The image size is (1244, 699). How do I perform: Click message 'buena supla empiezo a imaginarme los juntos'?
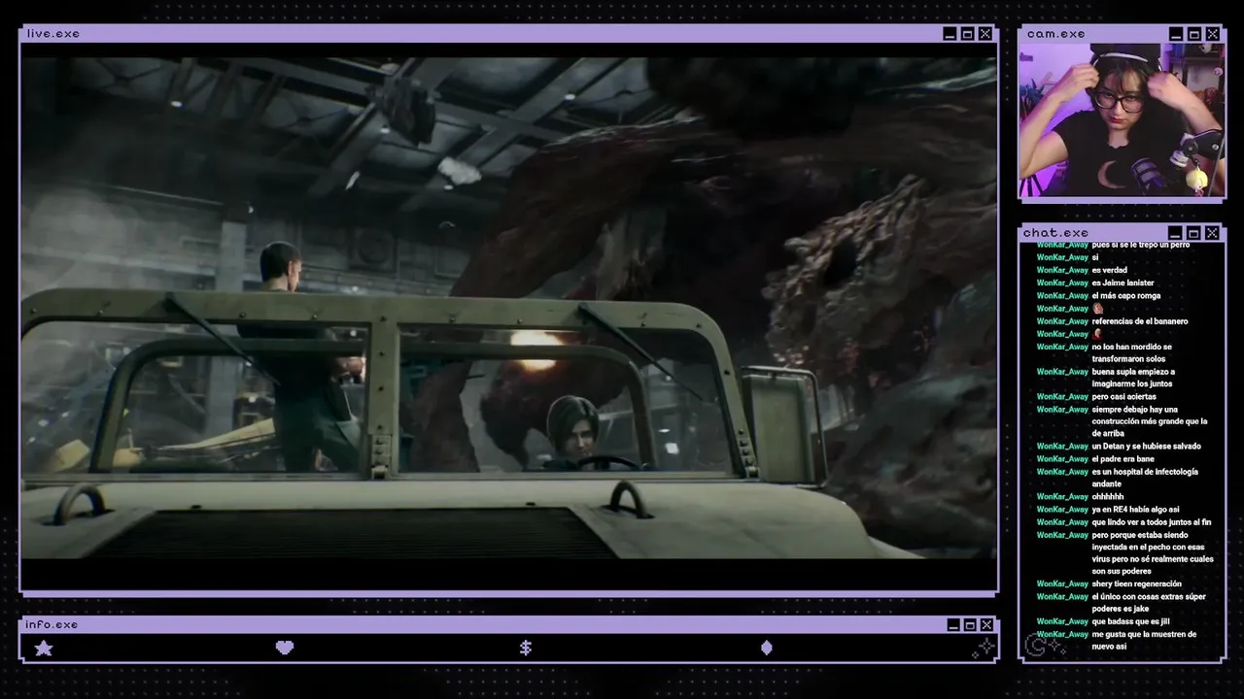pos(1133,378)
